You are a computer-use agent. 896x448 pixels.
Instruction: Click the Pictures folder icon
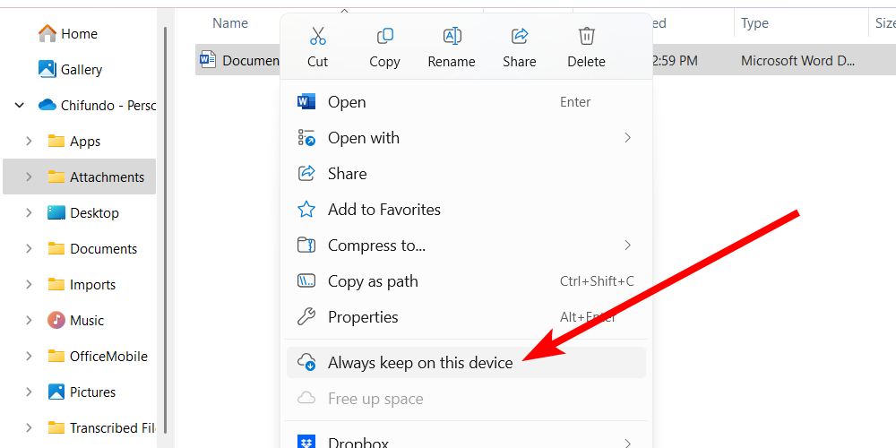point(56,392)
